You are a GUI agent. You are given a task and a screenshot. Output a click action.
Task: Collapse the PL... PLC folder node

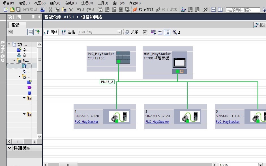[14, 60]
